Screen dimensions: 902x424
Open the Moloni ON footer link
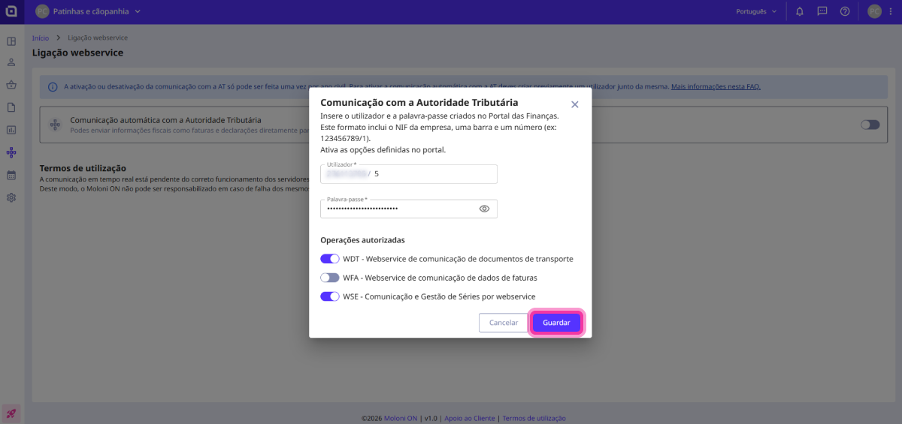[x=401, y=418]
